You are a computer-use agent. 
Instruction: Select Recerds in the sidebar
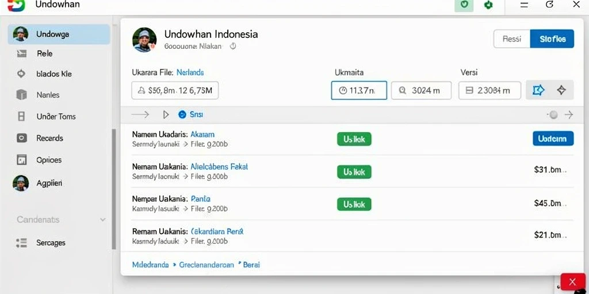tap(49, 138)
